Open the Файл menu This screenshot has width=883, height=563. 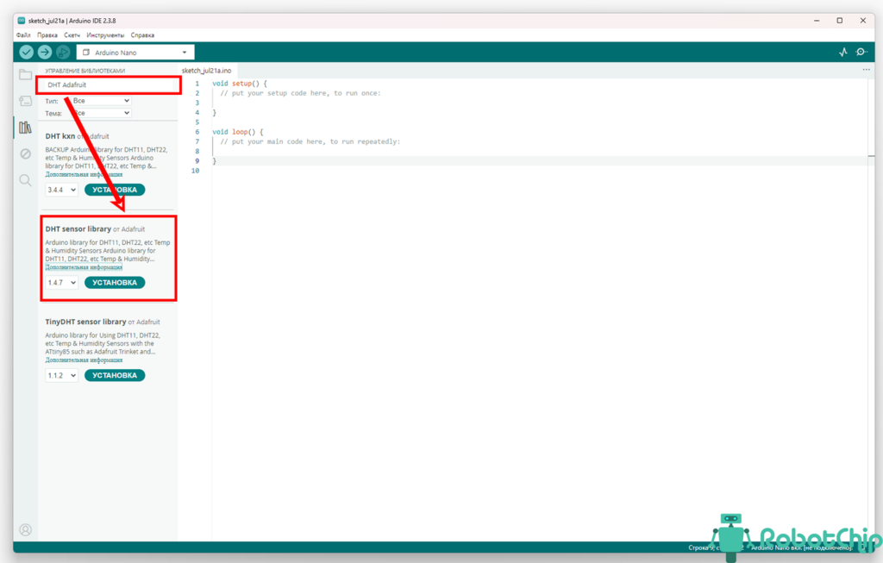point(23,34)
